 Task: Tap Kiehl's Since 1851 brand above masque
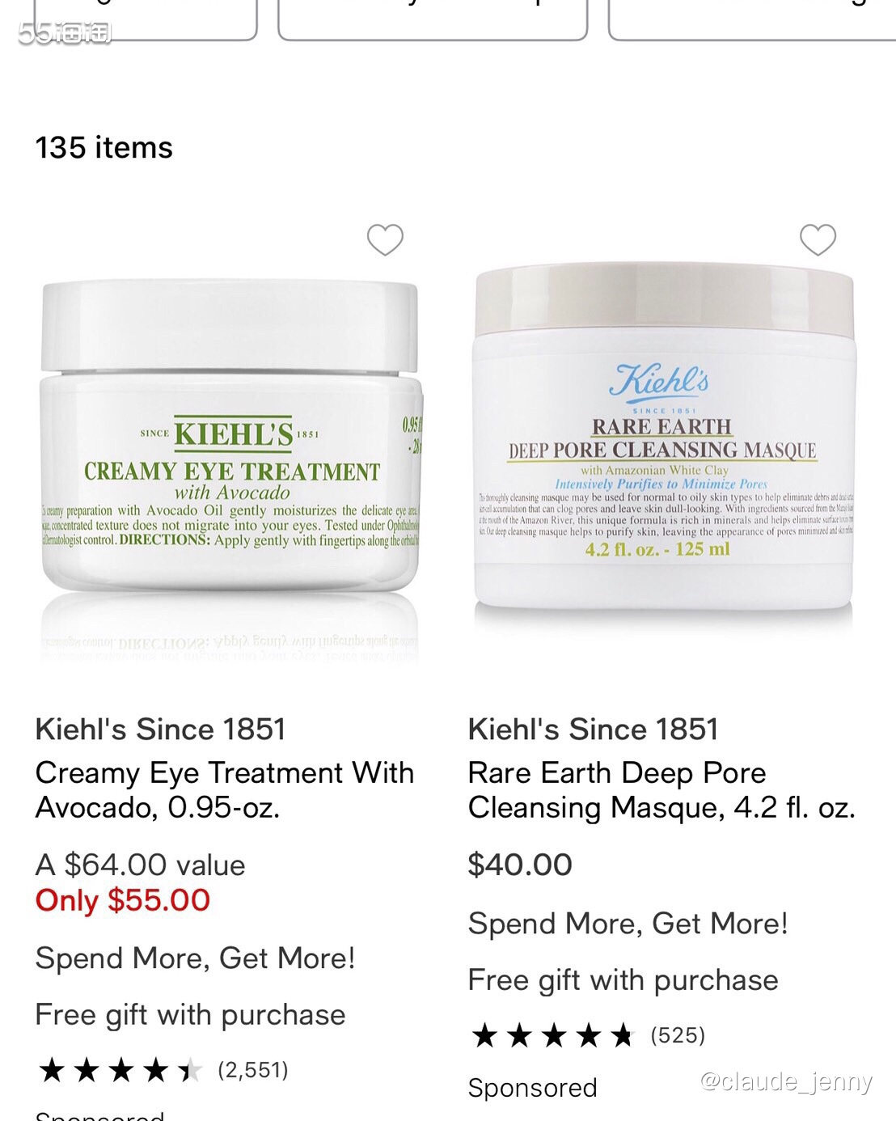pyautogui.click(x=593, y=730)
